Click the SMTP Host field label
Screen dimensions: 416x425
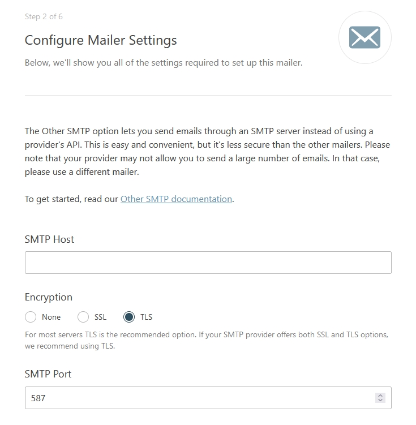(49, 239)
